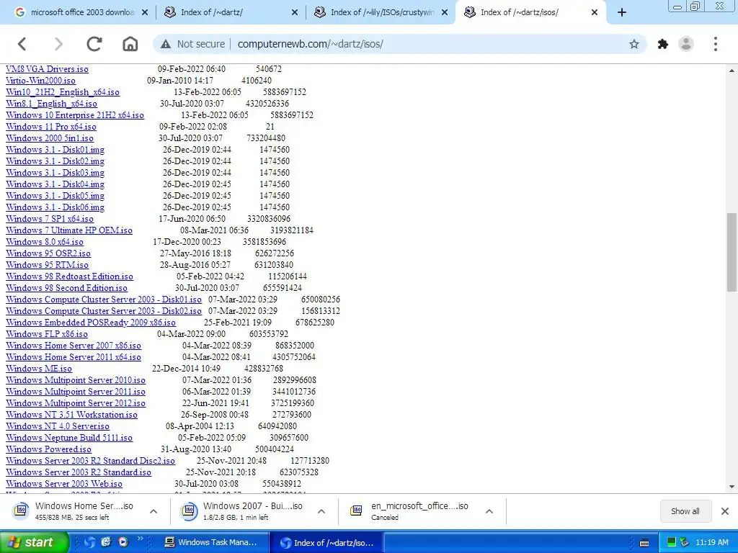Close the active /~dartz/isos/ tab
This screenshot has width=738, height=553.
click(595, 13)
